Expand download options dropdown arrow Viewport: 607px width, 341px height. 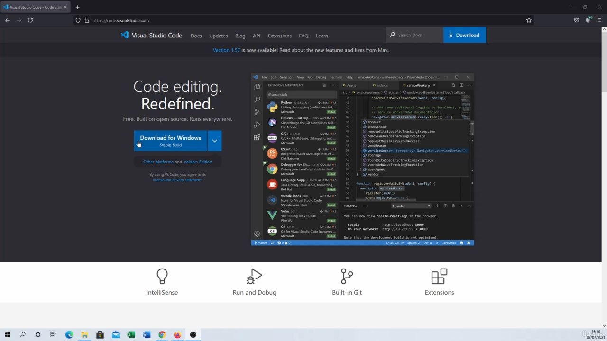click(x=215, y=141)
